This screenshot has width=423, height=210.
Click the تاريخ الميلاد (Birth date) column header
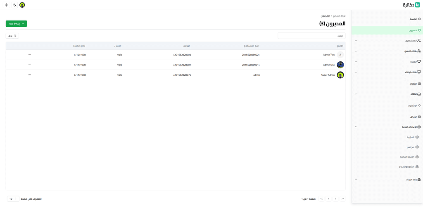click(79, 46)
